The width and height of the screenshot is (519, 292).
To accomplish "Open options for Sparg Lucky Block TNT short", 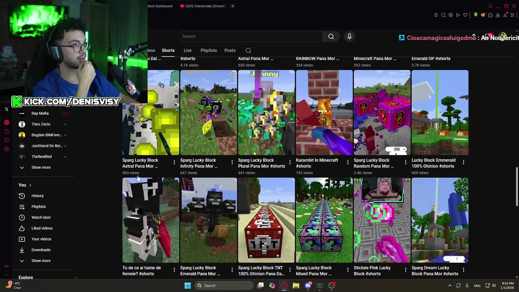I will tap(290, 270).
